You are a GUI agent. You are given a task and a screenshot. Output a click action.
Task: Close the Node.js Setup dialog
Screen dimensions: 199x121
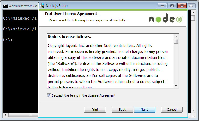[x=182, y=6]
